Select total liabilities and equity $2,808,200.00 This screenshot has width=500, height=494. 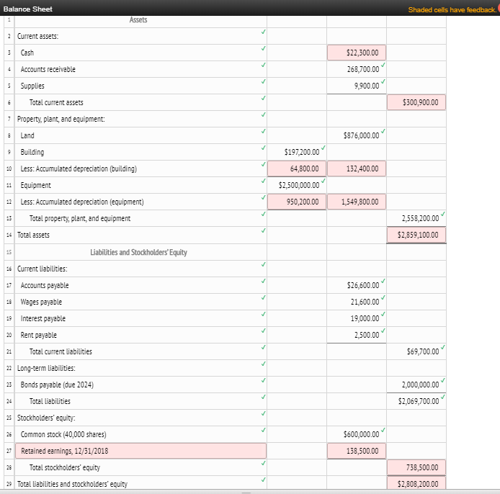click(x=416, y=483)
